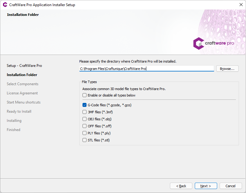246x193 pixels.
Task: Click the Installation Folder page heading
Action: point(23,15)
